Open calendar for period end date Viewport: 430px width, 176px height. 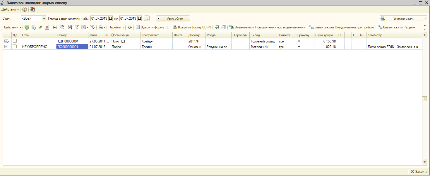(139, 18)
